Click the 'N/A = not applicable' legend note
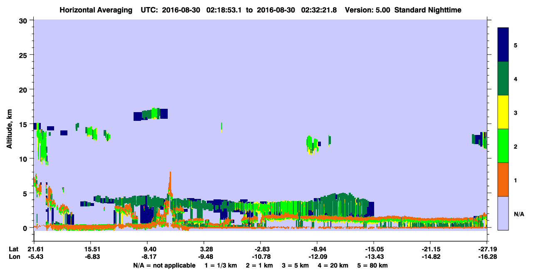The image size is (541, 277). tap(164, 265)
